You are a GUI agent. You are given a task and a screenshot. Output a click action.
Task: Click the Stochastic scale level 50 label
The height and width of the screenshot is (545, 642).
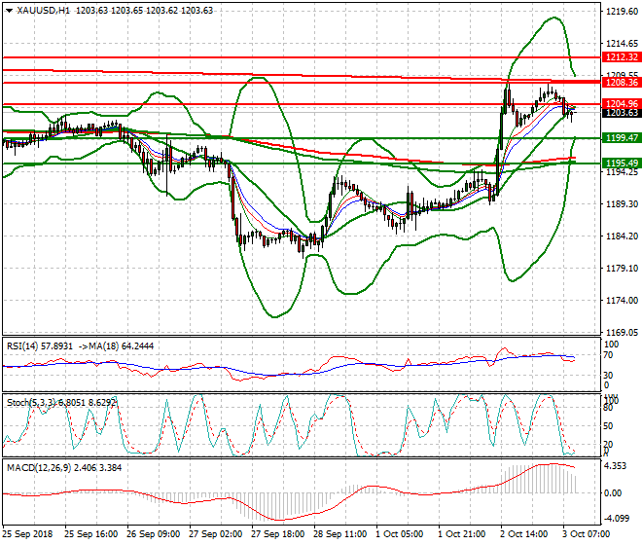608,426
